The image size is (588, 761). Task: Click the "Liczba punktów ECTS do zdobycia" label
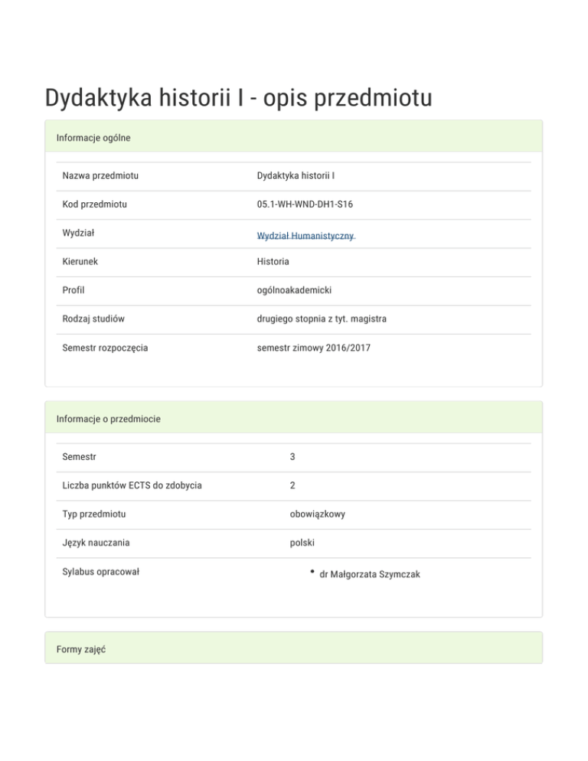(132, 485)
